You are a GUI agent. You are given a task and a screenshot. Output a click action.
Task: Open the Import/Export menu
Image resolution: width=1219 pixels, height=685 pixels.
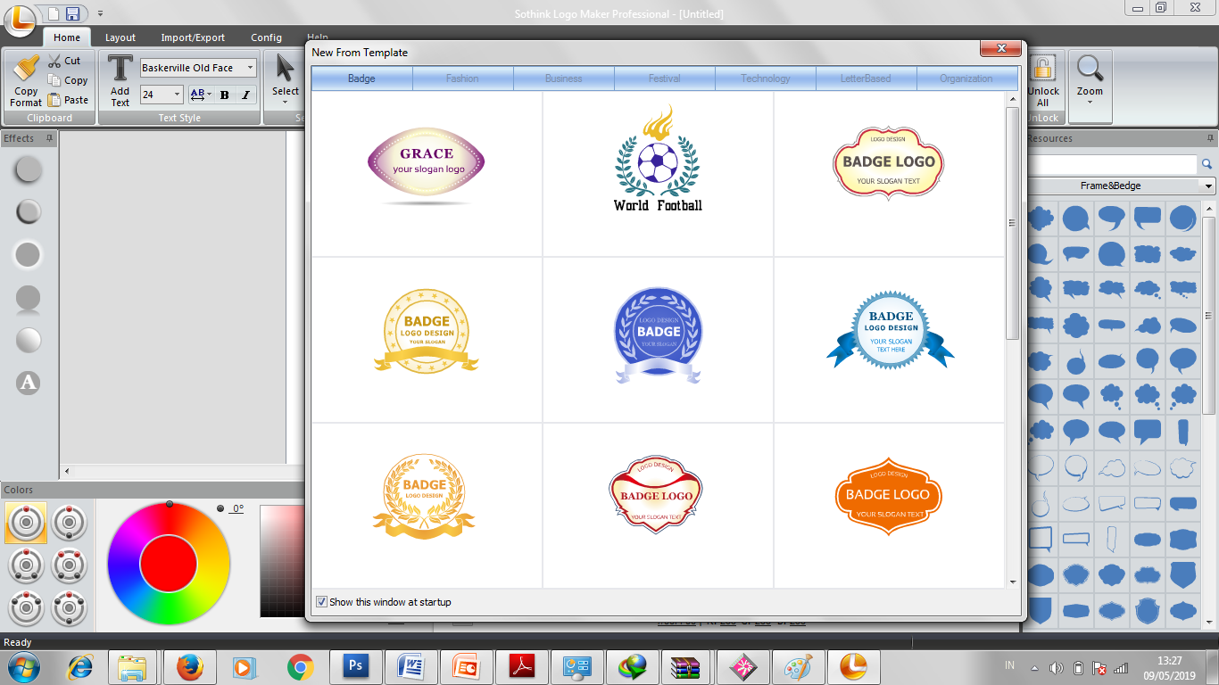point(192,37)
